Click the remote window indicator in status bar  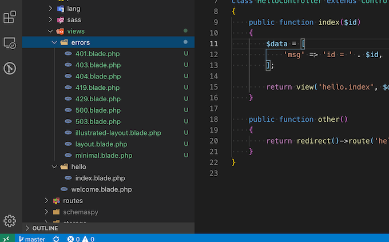7,239
